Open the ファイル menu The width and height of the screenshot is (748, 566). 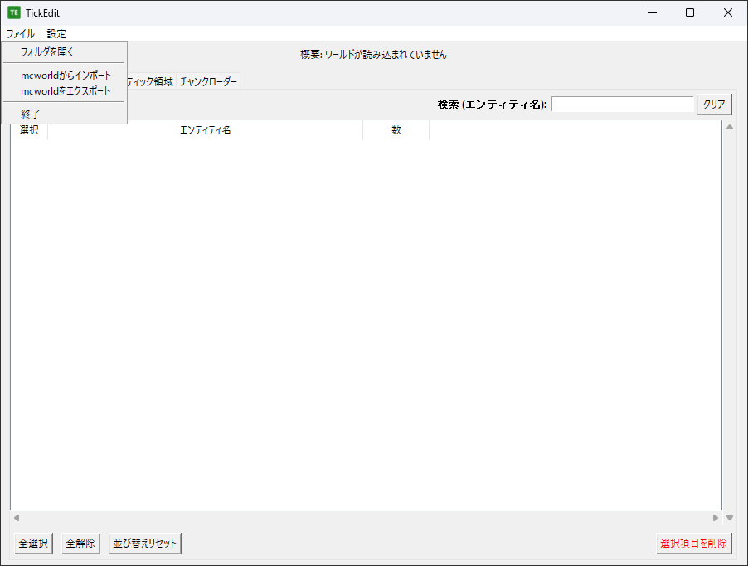[x=21, y=33]
